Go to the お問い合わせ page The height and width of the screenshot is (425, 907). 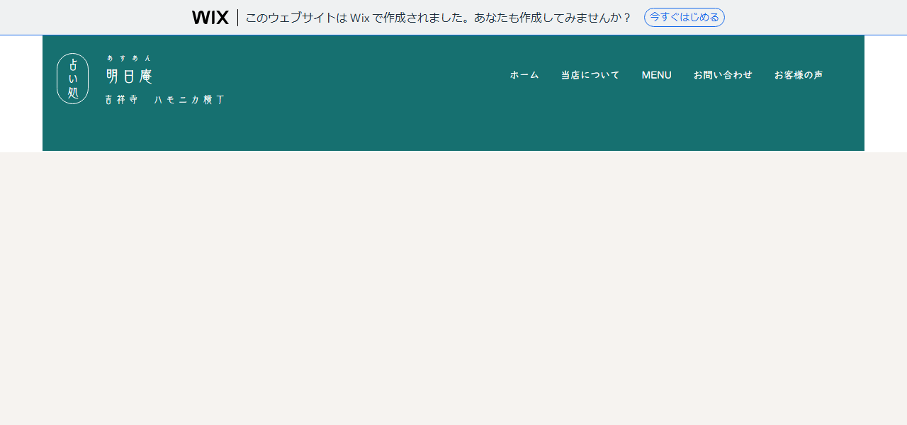[x=723, y=75]
